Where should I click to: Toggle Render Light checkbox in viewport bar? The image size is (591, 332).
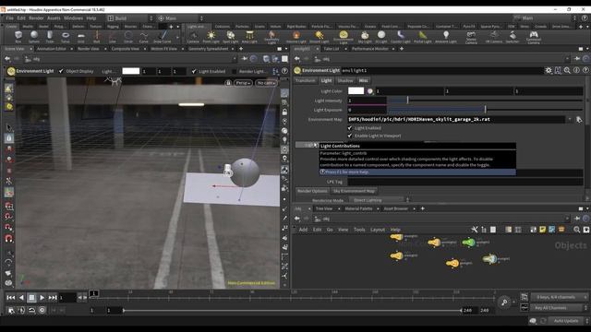click(235, 71)
